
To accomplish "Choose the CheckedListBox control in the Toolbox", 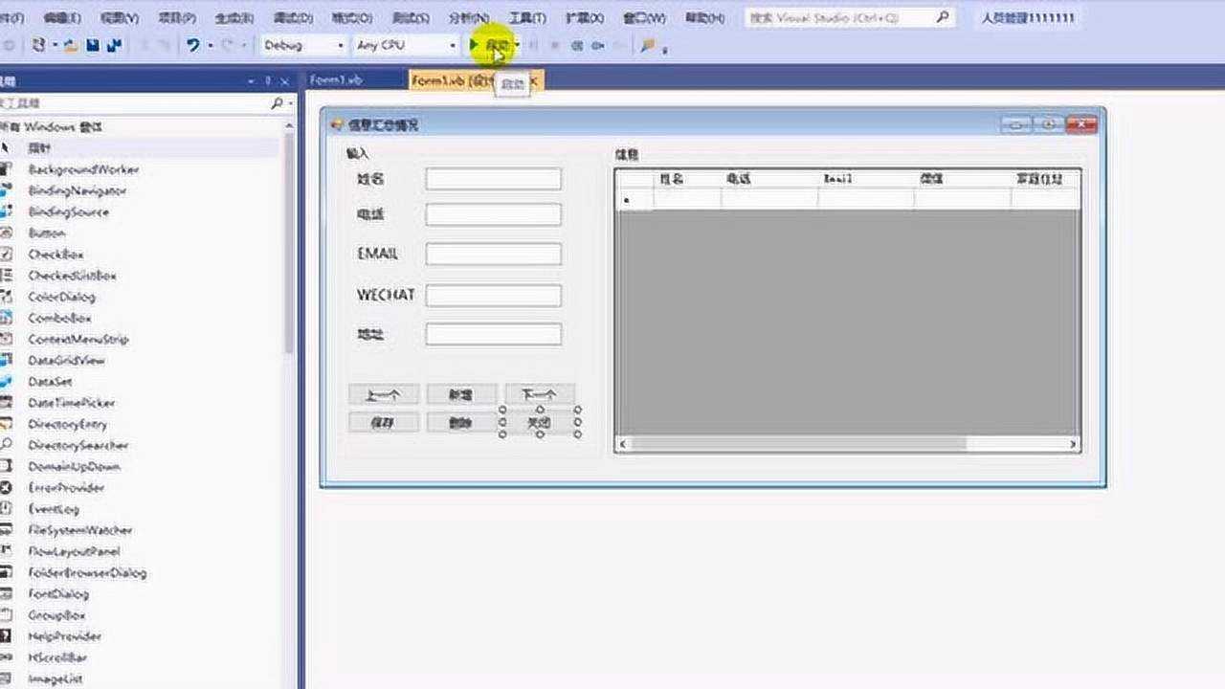I will [x=70, y=275].
